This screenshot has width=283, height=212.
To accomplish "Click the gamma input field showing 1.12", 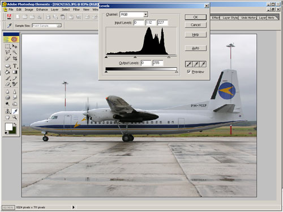I will tap(151, 23).
